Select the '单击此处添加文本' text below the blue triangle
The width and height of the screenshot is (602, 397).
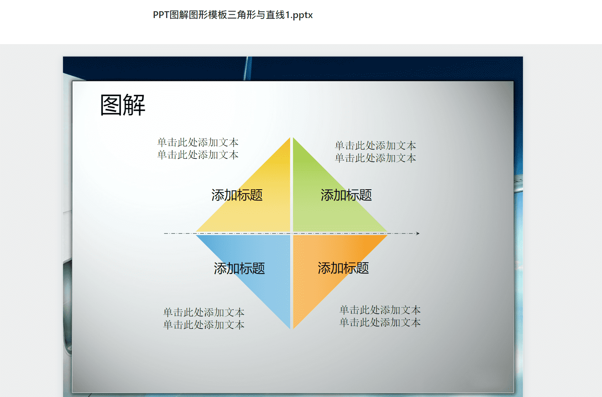[x=204, y=318]
